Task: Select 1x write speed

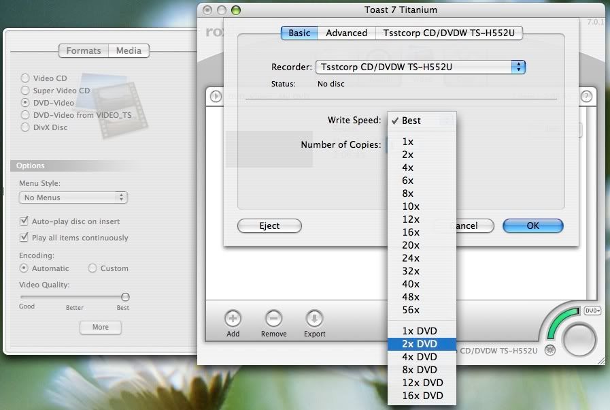Action: click(x=422, y=142)
